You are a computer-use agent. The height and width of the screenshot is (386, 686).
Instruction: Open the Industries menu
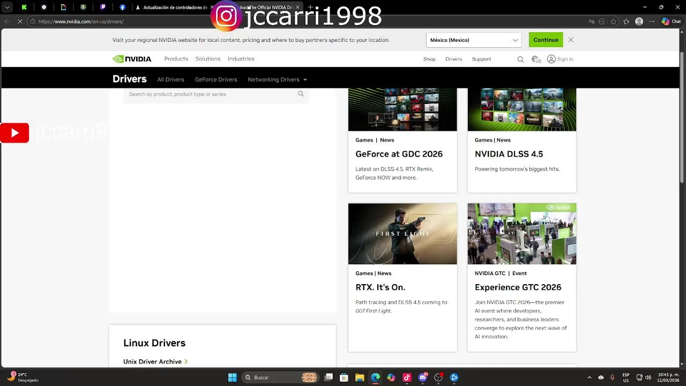241,59
